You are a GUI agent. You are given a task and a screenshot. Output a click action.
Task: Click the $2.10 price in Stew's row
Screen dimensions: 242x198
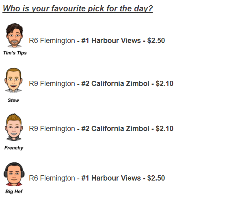tap(164, 84)
